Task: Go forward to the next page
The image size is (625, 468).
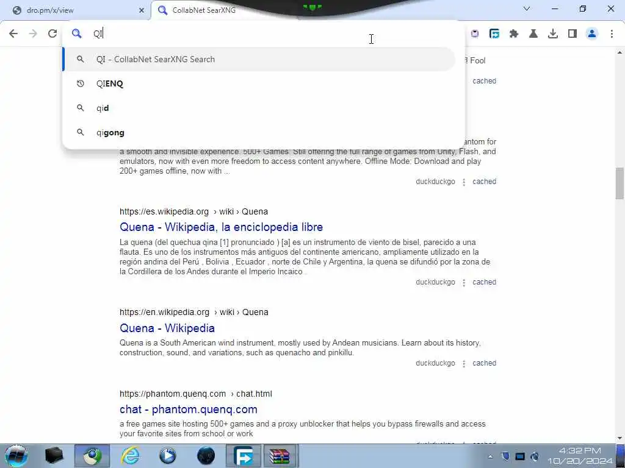Action: tap(33, 34)
